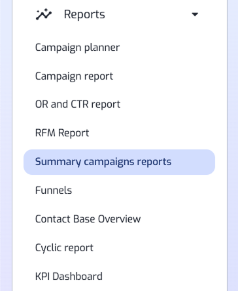
Task: Open the KPI Dashboard
Action: click(69, 277)
